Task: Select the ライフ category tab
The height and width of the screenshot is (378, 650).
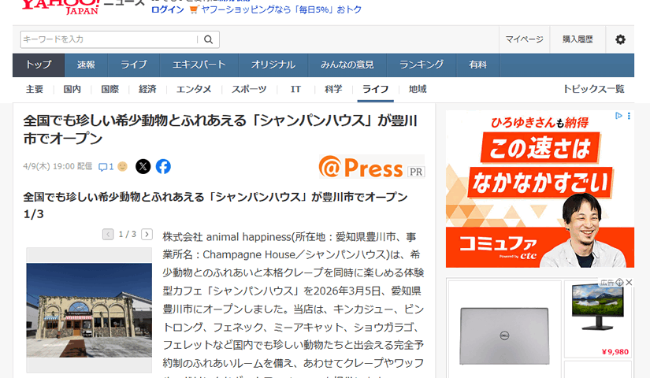Action: [x=375, y=89]
